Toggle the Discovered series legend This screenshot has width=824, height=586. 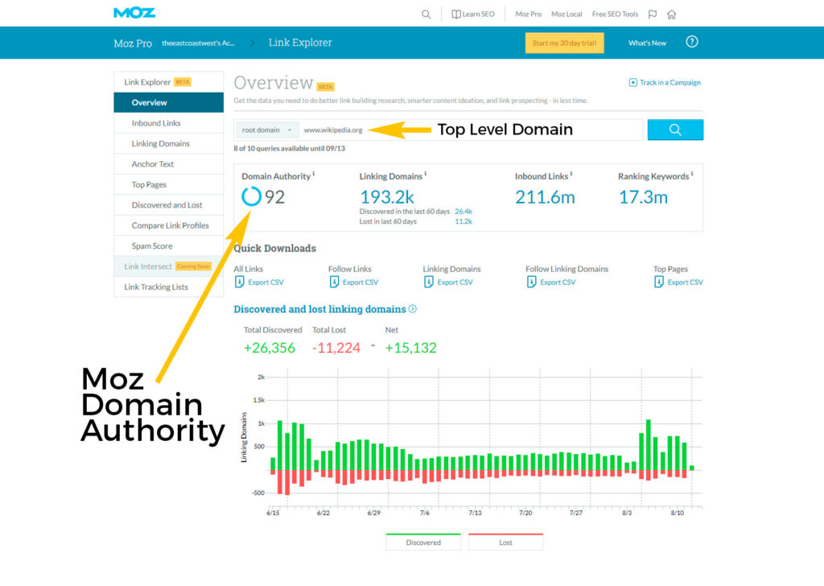coord(423,543)
